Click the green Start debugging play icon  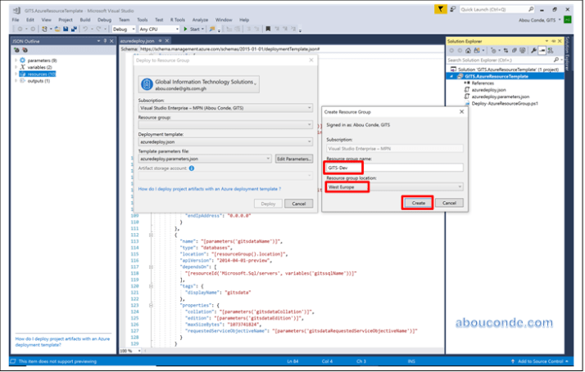(x=185, y=29)
